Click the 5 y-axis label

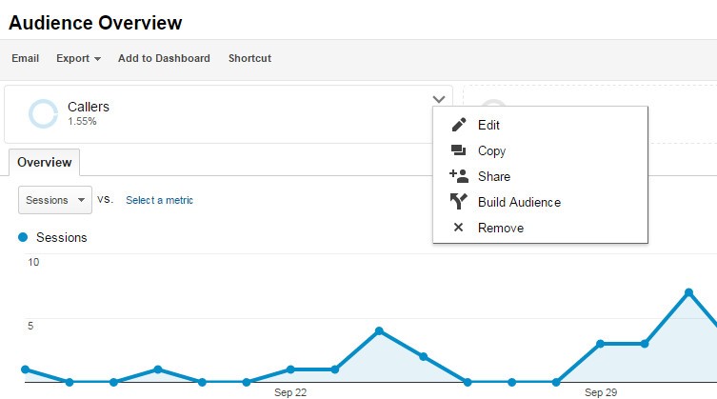[30, 326]
